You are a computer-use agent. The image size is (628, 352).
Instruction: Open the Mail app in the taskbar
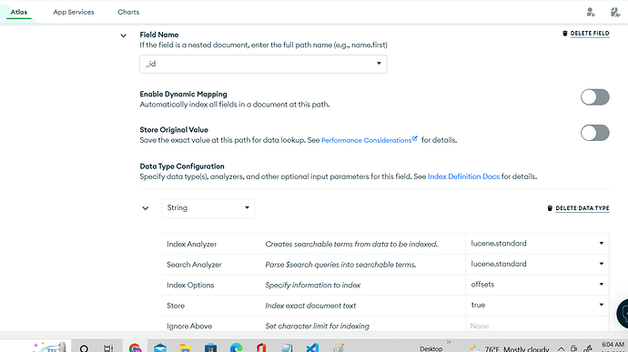coord(160,347)
